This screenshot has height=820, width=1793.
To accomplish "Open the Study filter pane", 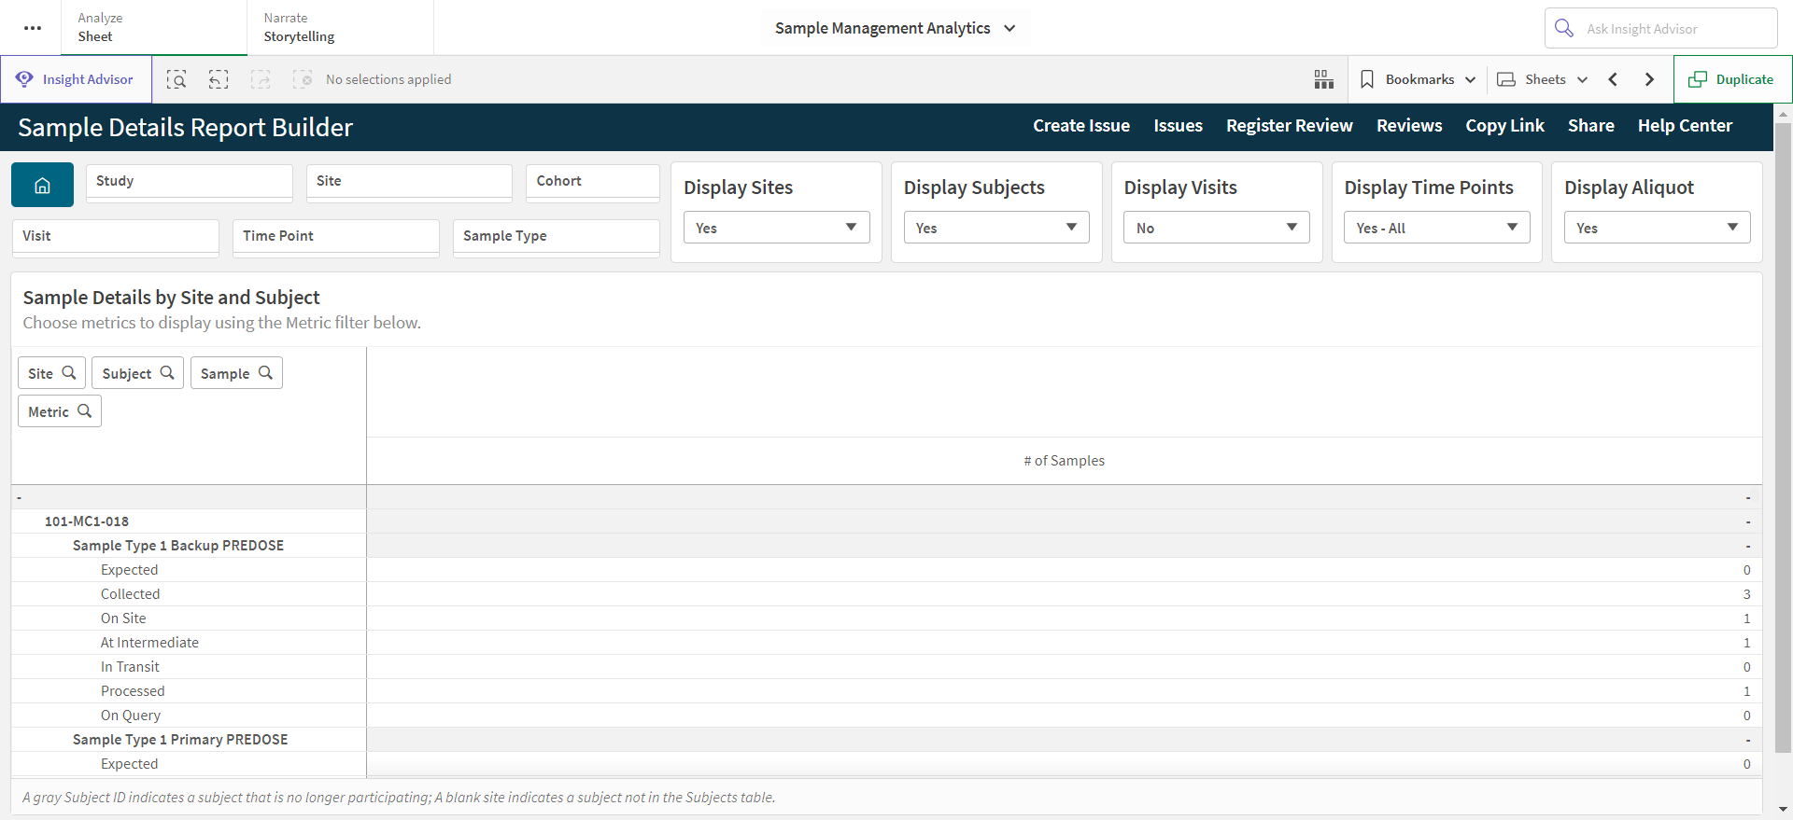I will pyautogui.click(x=190, y=182).
